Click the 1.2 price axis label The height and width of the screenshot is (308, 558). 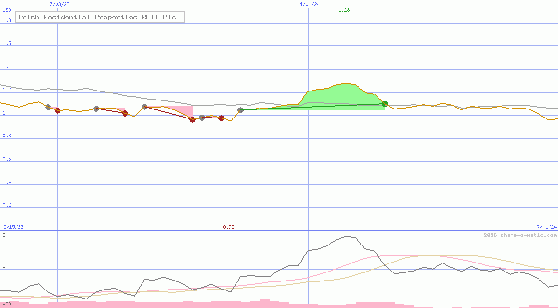[x=7, y=90]
